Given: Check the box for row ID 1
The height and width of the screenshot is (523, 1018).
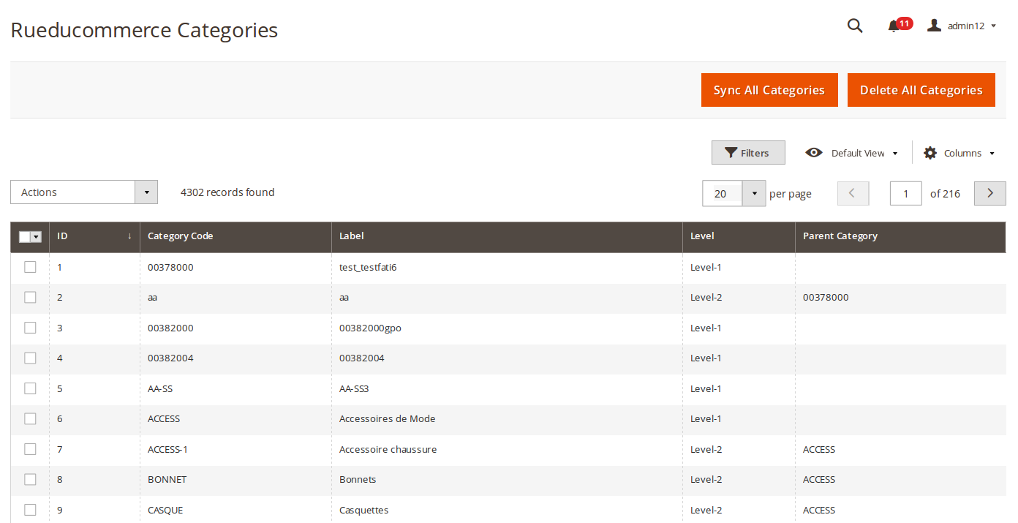Looking at the screenshot, I should [x=30, y=267].
